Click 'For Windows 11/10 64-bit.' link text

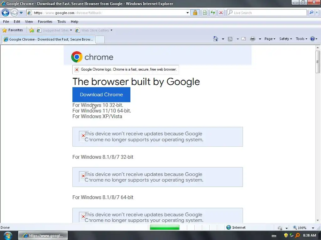(102, 111)
